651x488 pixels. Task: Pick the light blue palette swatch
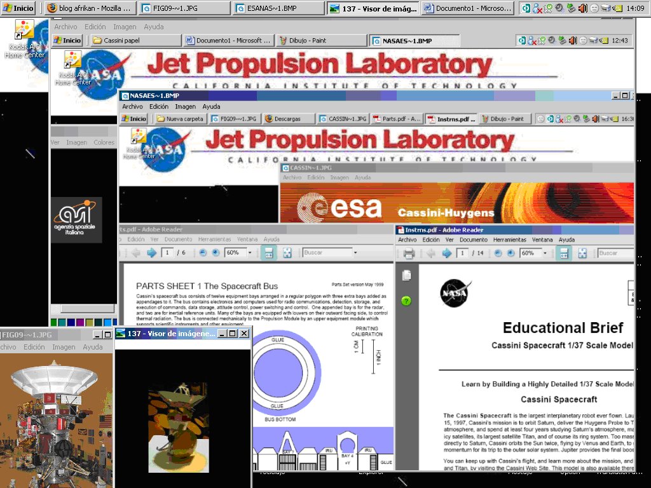click(108, 322)
